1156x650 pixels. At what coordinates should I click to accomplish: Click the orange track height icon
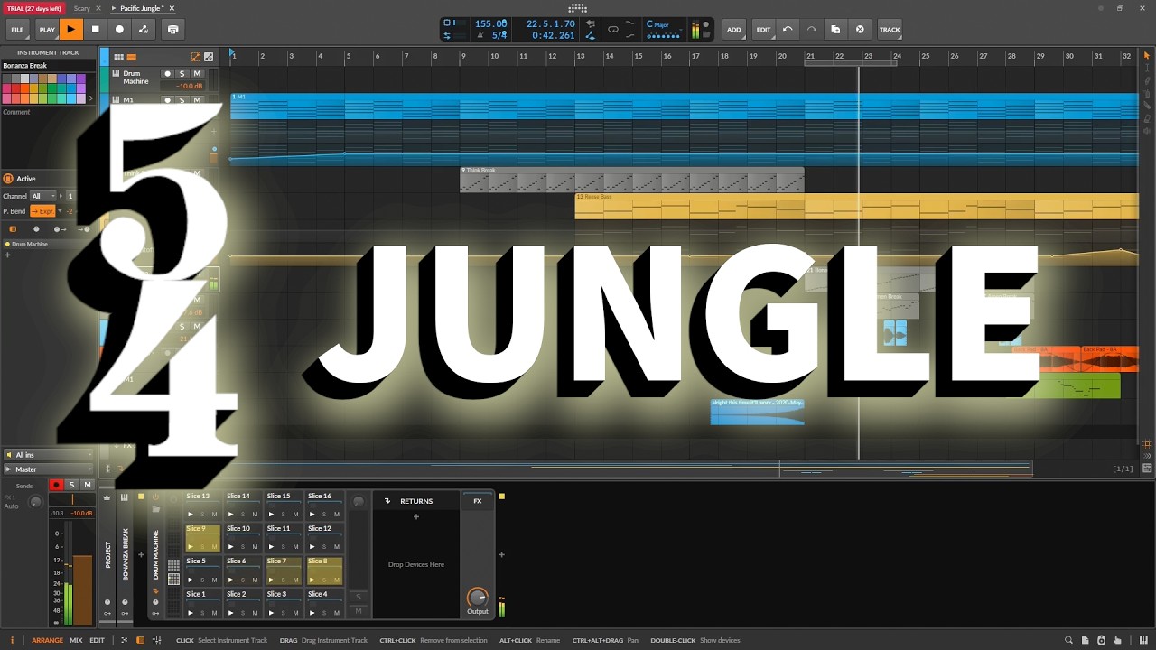point(131,57)
